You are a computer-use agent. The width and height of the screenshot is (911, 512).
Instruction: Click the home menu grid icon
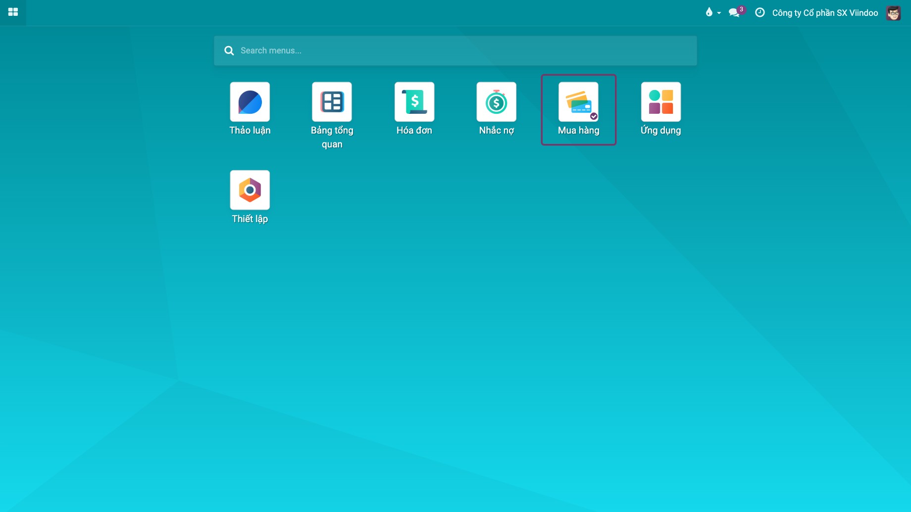point(13,12)
